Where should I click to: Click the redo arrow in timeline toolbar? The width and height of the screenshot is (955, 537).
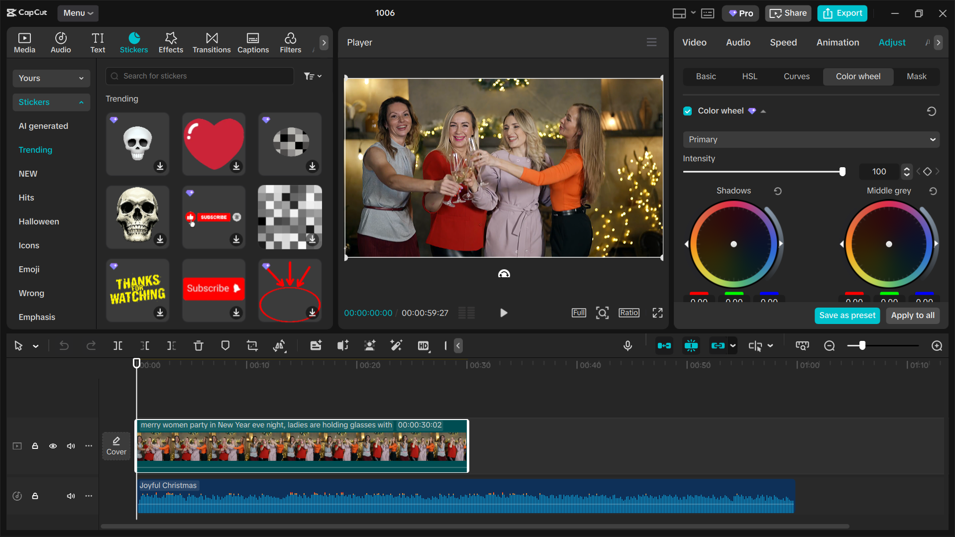[x=91, y=345]
